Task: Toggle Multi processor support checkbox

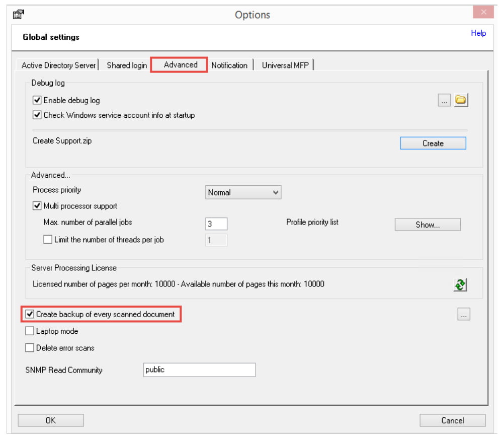Action: tap(37, 206)
